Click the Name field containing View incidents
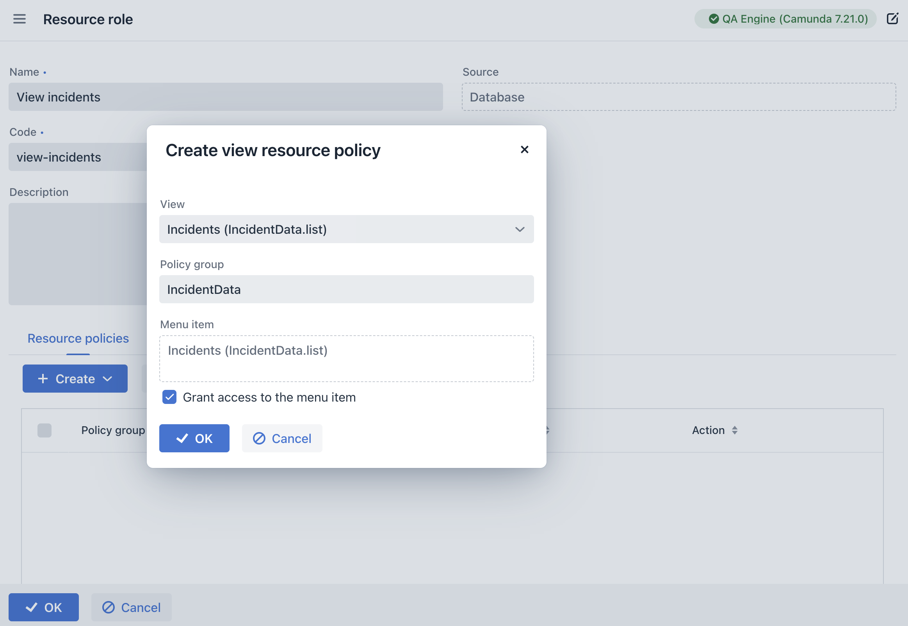The width and height of the screenshot is (908, 626). [226, 97]
